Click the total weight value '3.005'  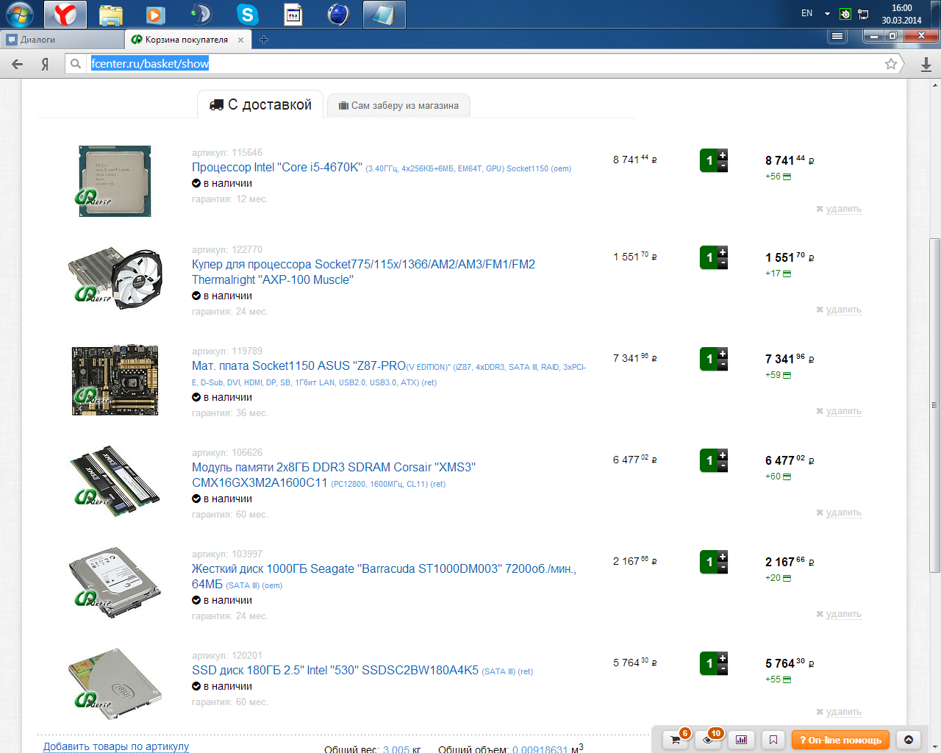[x=396, y=749]
